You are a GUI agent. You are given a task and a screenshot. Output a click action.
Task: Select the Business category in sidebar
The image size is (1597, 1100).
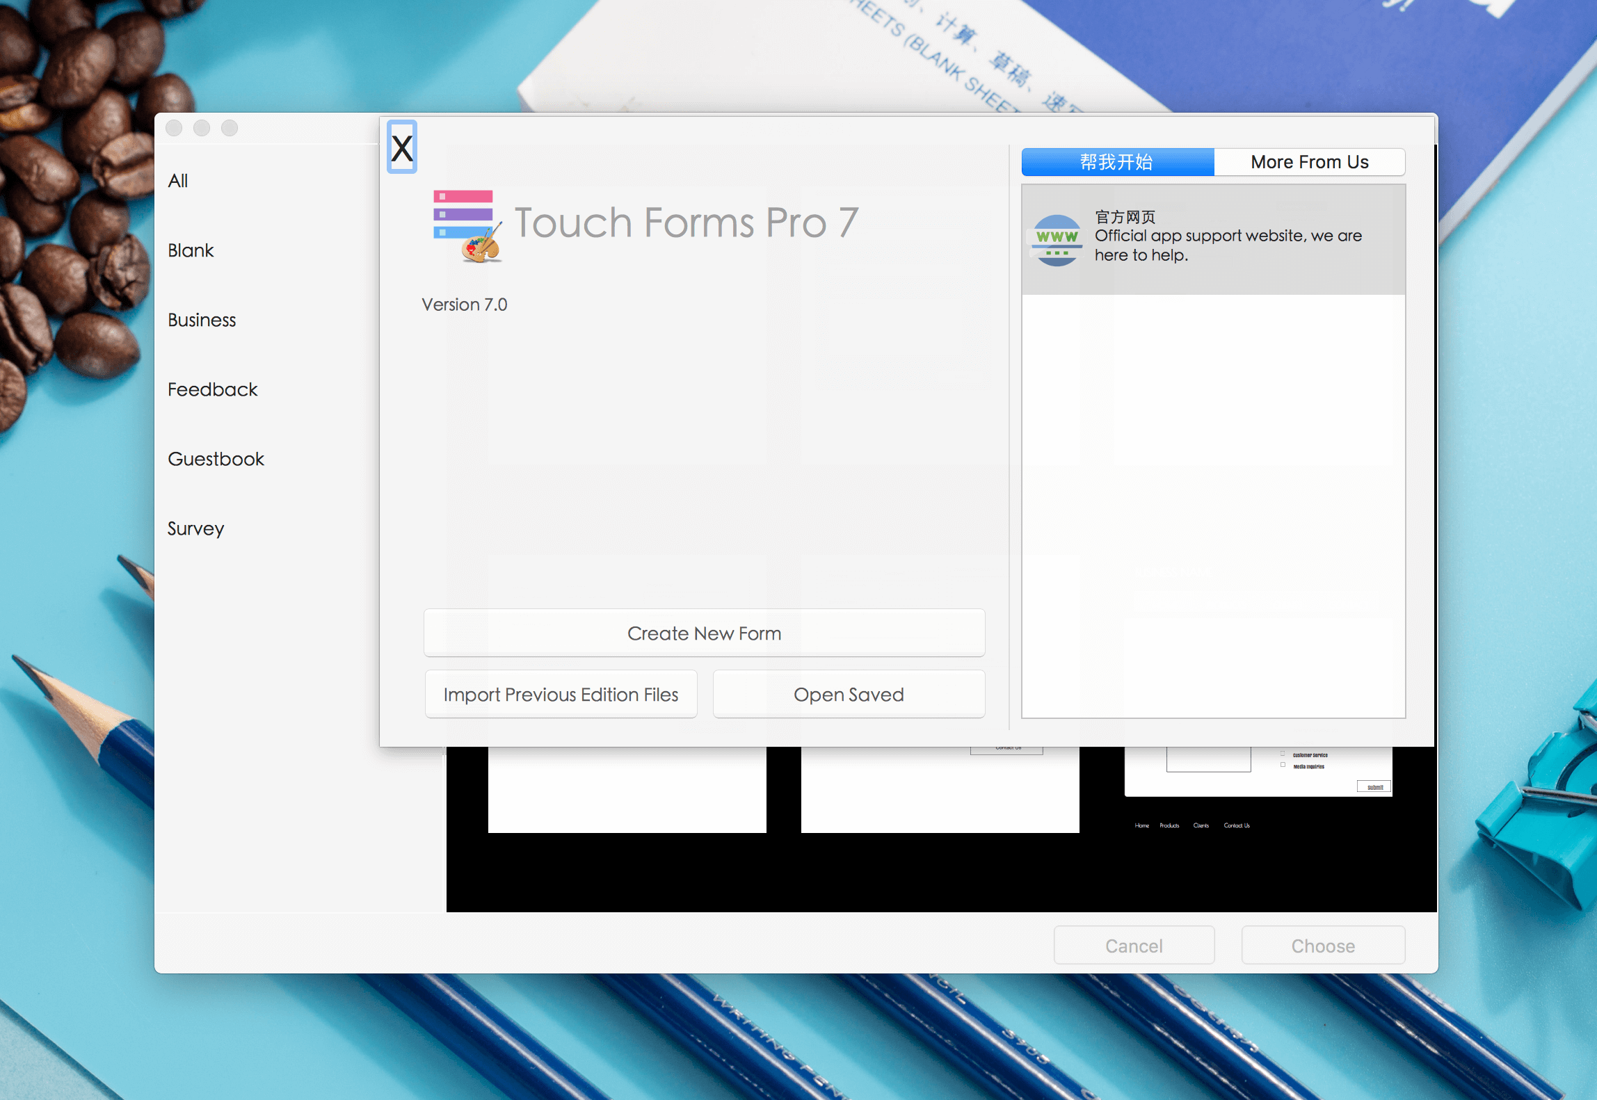202,320
